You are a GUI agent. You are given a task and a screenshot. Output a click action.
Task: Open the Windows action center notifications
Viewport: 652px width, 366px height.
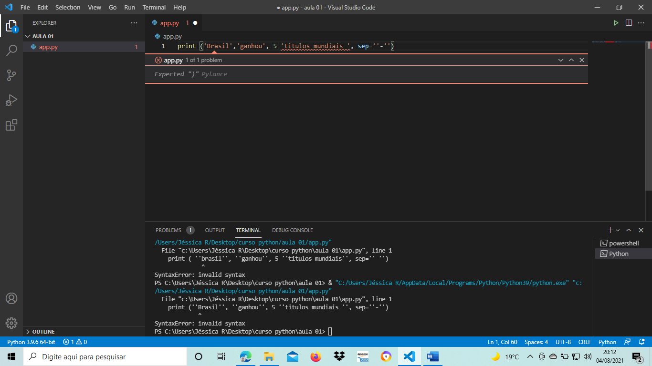pos(637,356)
